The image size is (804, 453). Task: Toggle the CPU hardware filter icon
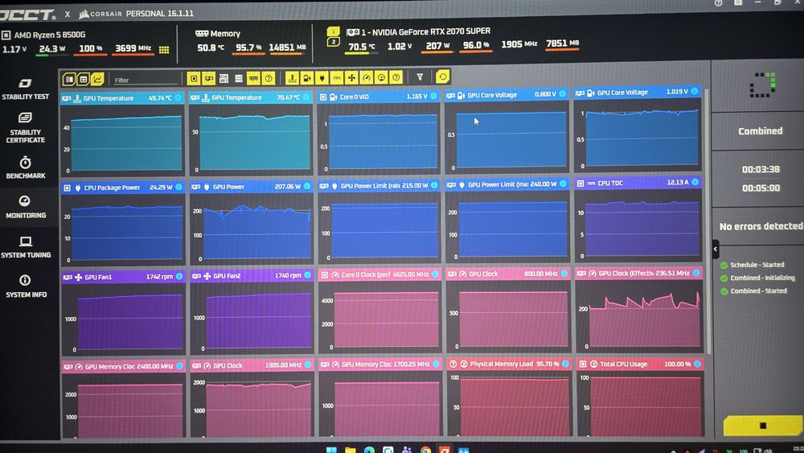click(194, 79)
